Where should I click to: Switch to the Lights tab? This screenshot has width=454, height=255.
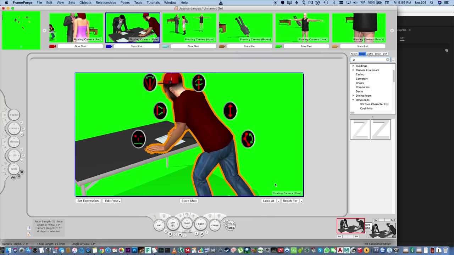[370, 54]
